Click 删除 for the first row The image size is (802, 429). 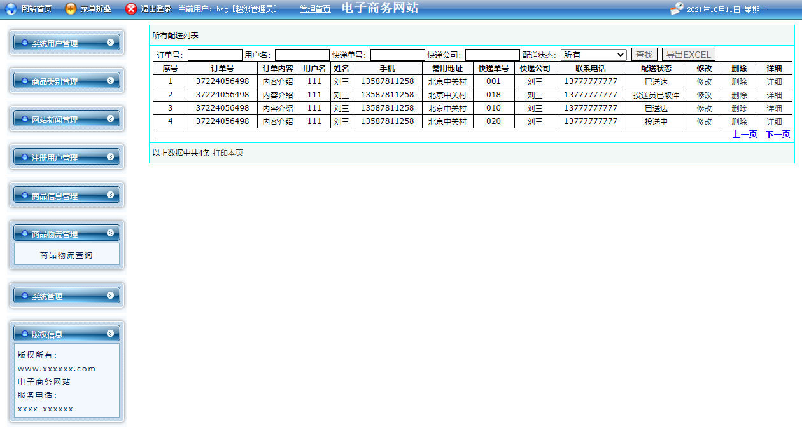pos(739,82)
